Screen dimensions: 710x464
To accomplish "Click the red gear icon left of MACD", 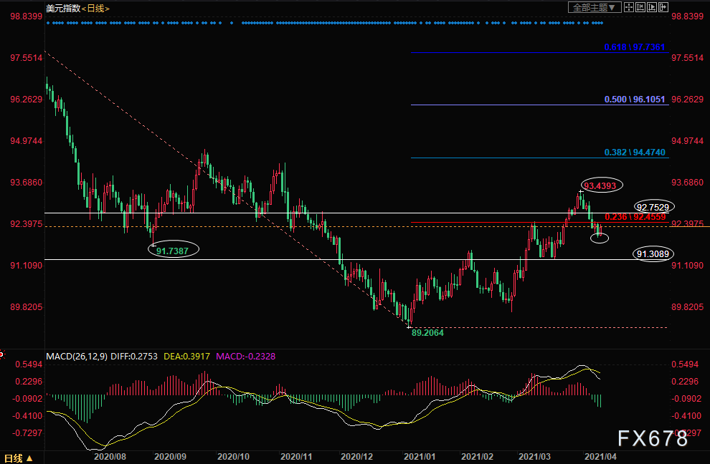I will pos(2,355).
